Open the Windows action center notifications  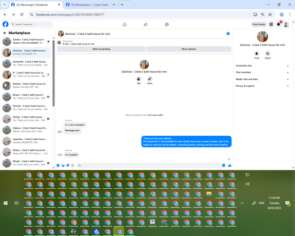287,204
